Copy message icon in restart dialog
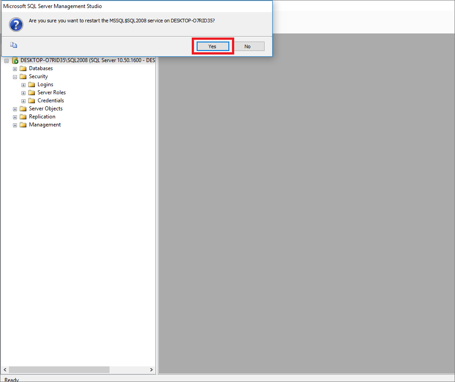This screenshot has width=455, height=382. pos(14,45)
